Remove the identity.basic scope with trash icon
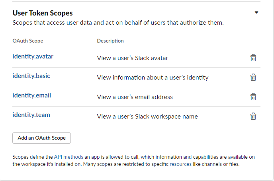 click(253, 77)
